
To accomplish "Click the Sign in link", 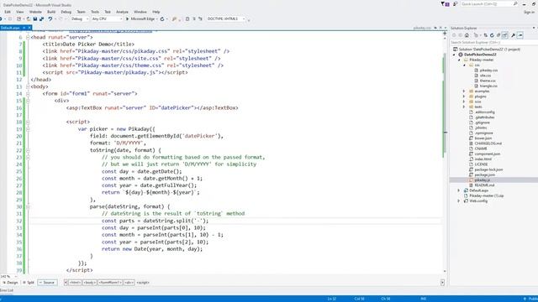I will [529, 12].
